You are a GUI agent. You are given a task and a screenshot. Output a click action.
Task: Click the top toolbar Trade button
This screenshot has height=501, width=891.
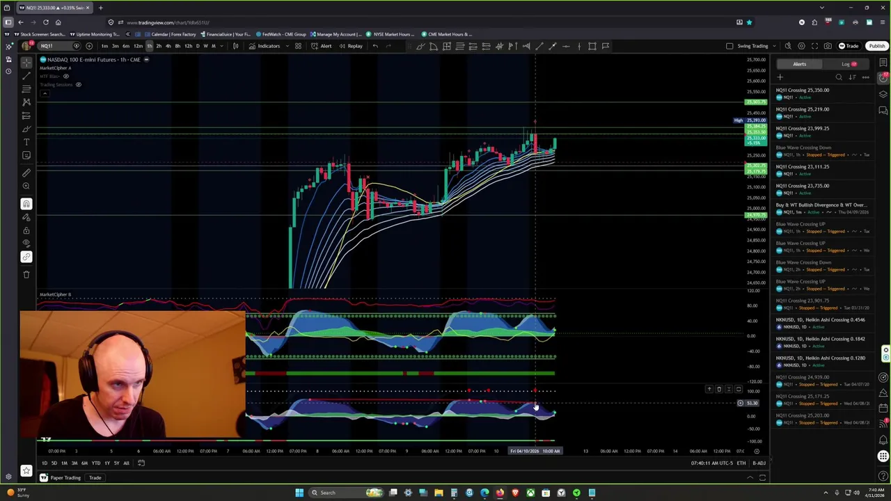coord(849,46)
